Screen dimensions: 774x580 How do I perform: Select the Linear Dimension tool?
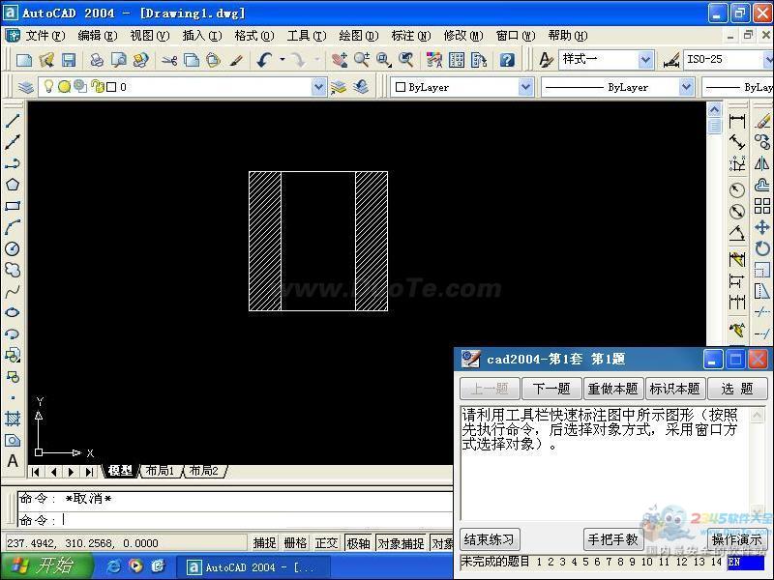pos(737,121)
